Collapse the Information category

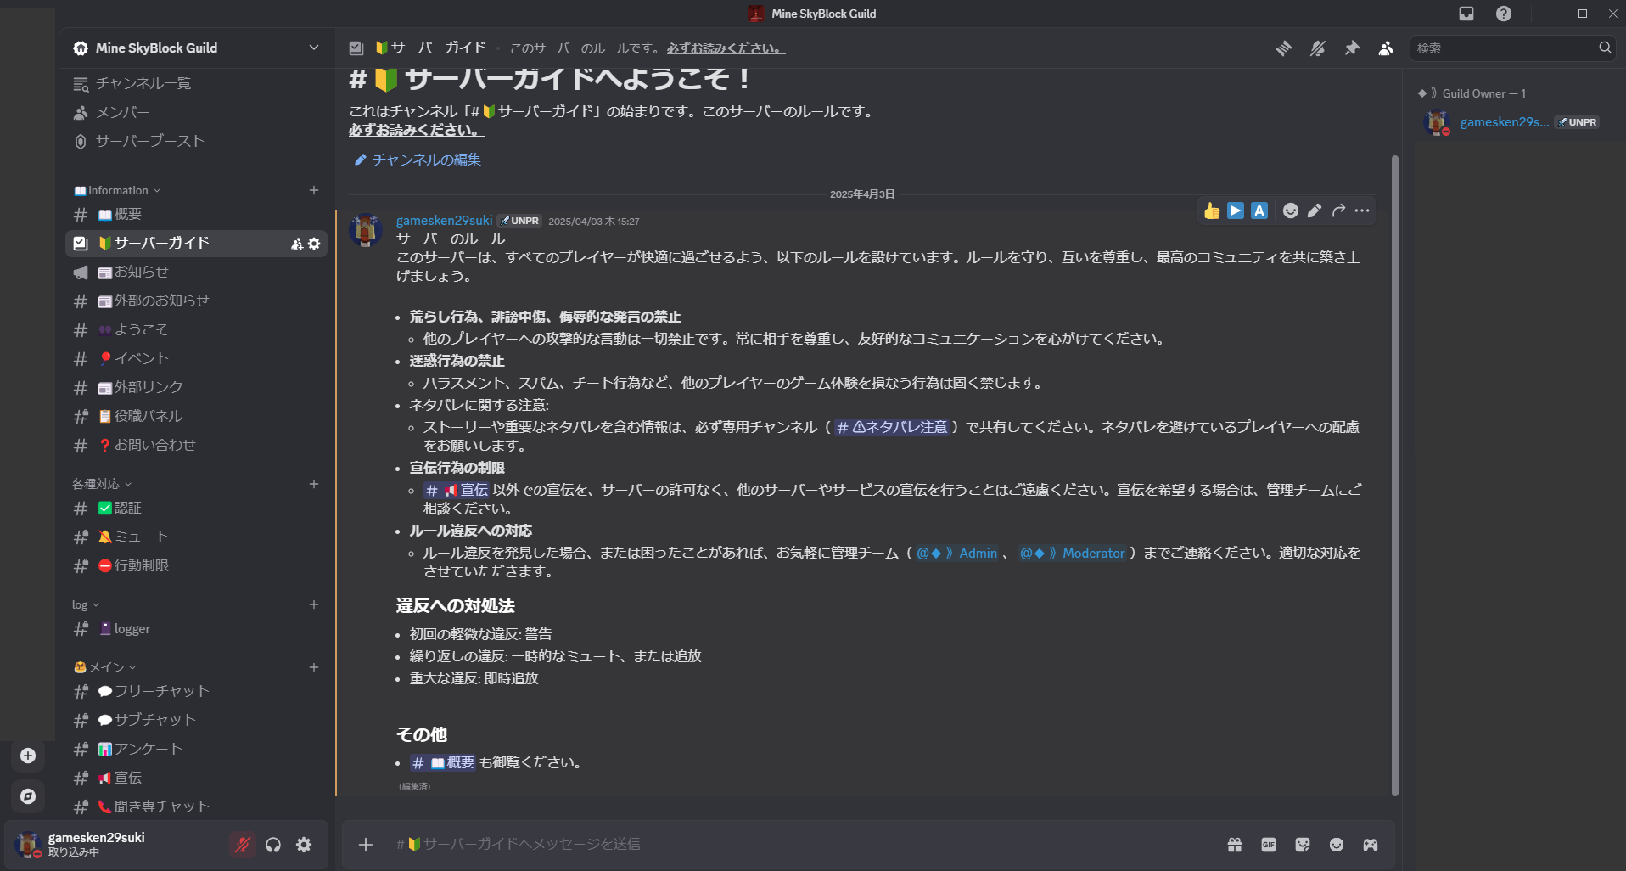tap(117, 190)
